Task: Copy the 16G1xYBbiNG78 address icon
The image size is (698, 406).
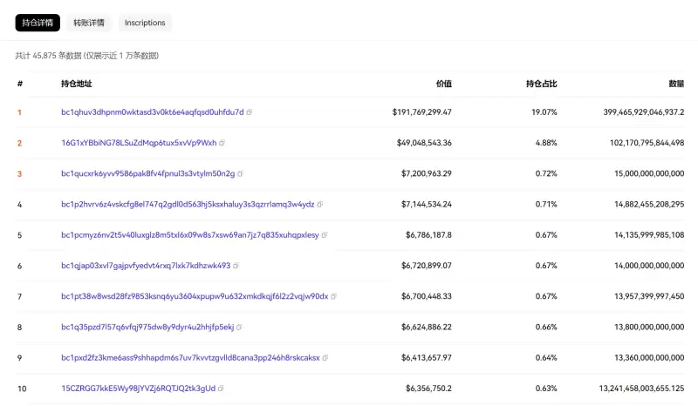Action: coord(222,143)
